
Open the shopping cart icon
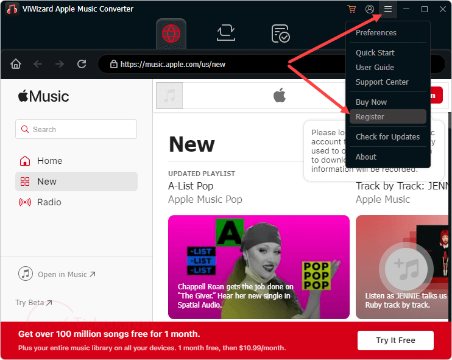(x=351, y=9)
